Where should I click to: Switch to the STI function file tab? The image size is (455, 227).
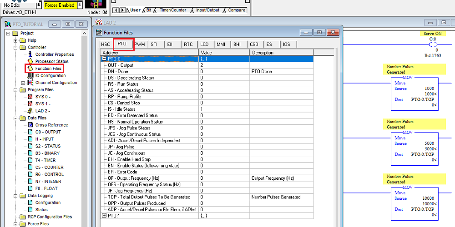click(154, 44)
